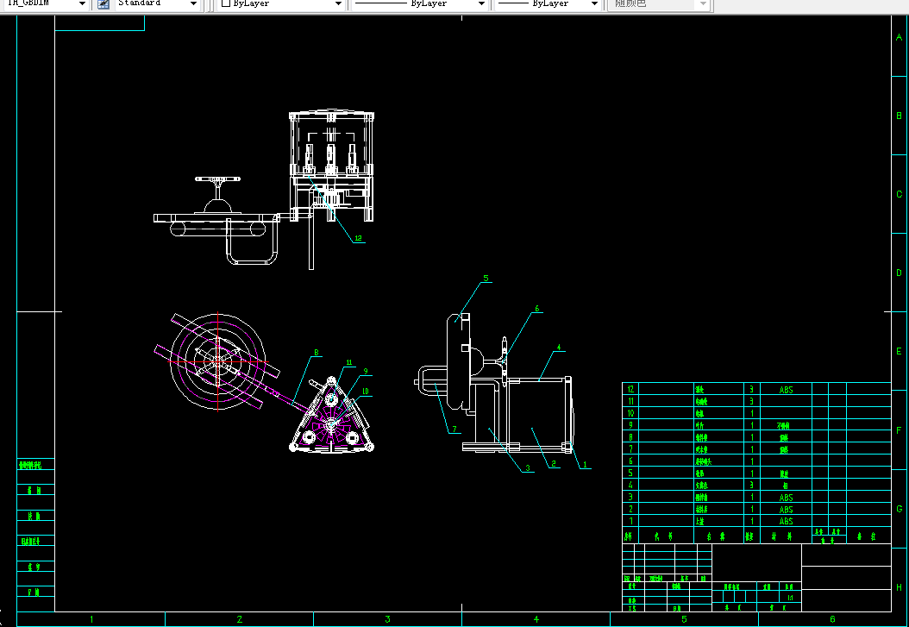Select balloon number 4 leader label
Screen dimensions: 909x627
[x=559, y=348]
